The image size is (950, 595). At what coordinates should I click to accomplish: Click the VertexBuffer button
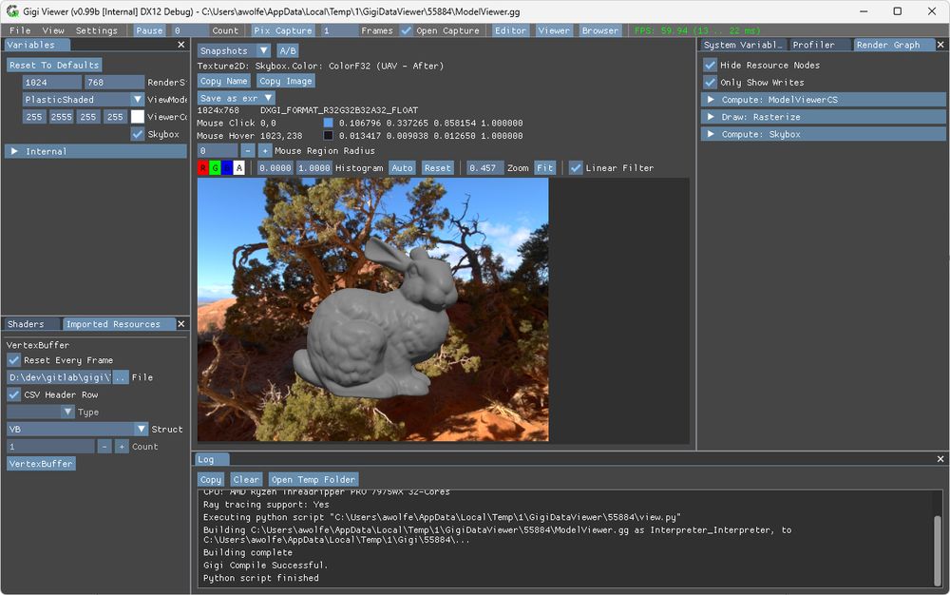click(41, 464)
